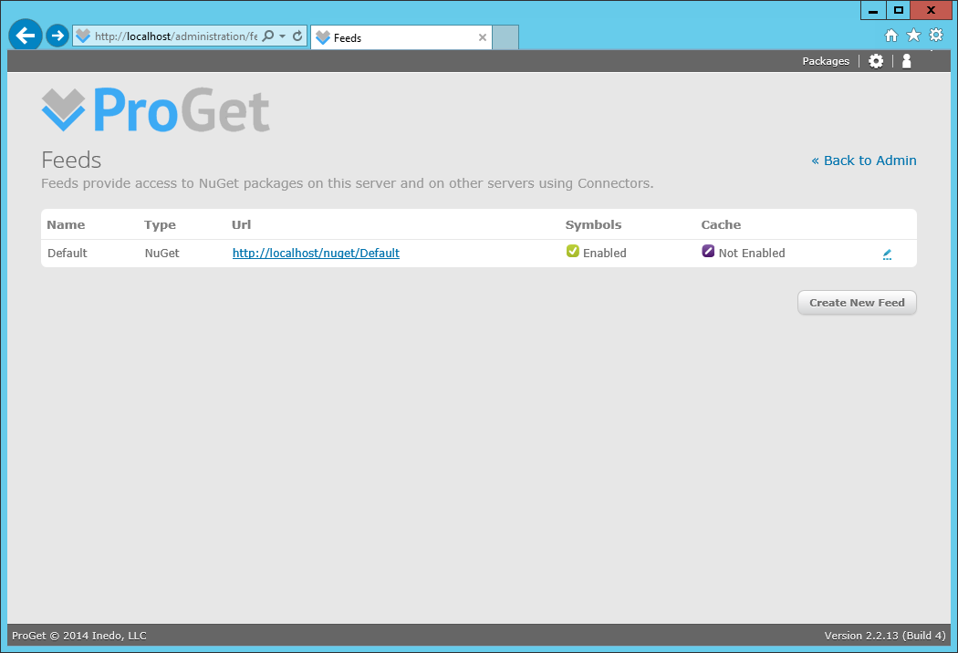The image size is (958, 653).
Task: Open browser Favorites star icon
Action: click(913, 36)
